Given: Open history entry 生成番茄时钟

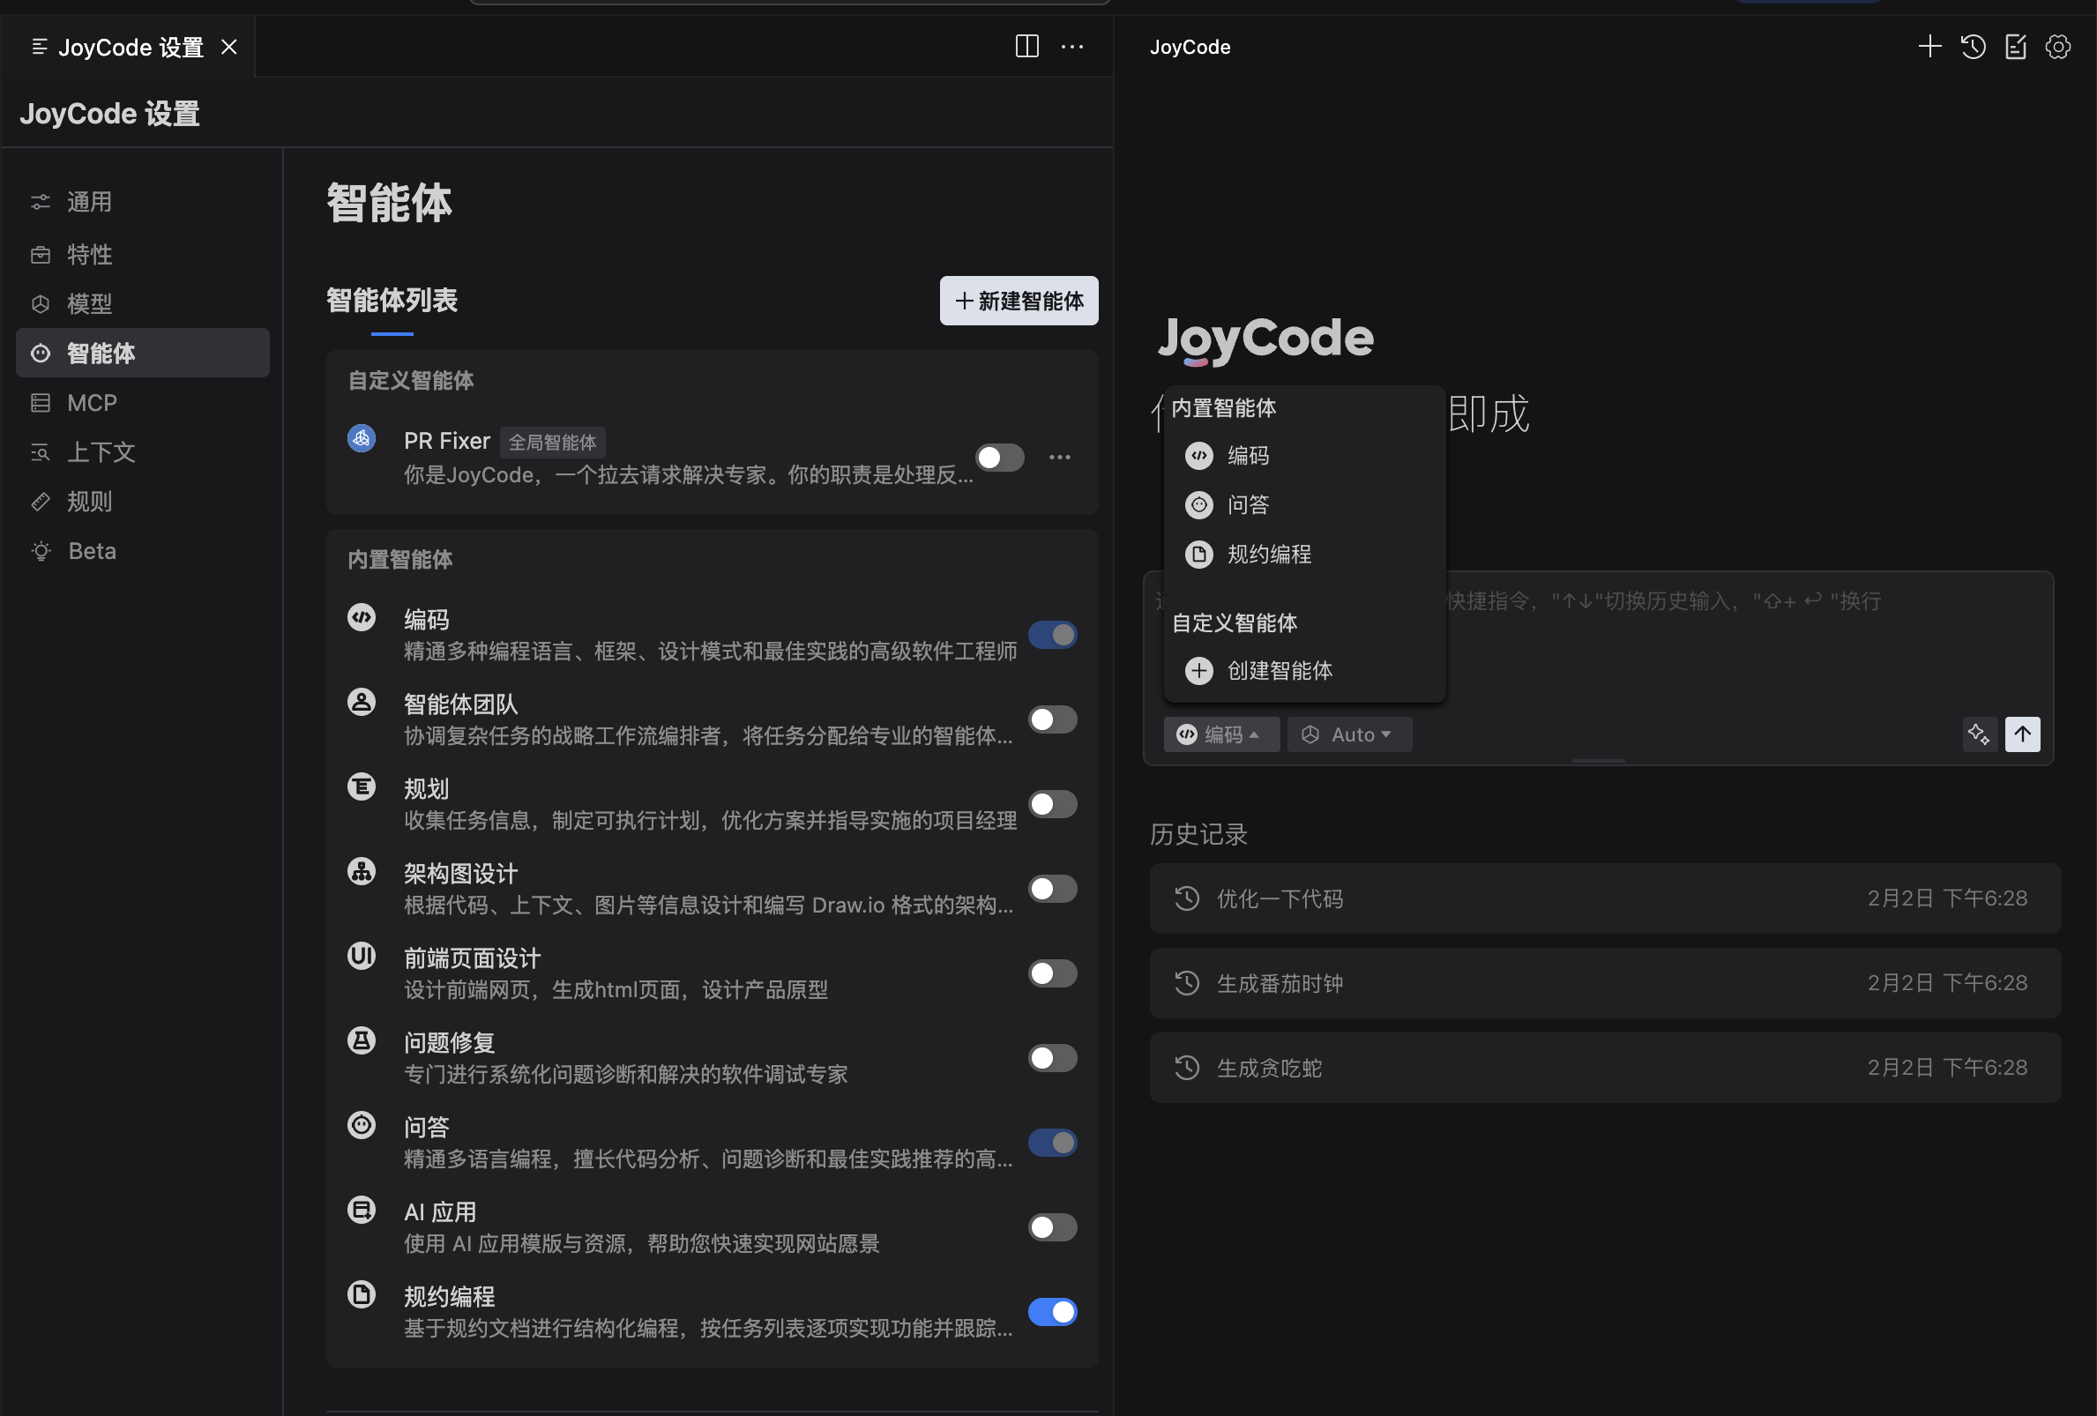Looking at the screenshot, I should [x=1604, y=983].
